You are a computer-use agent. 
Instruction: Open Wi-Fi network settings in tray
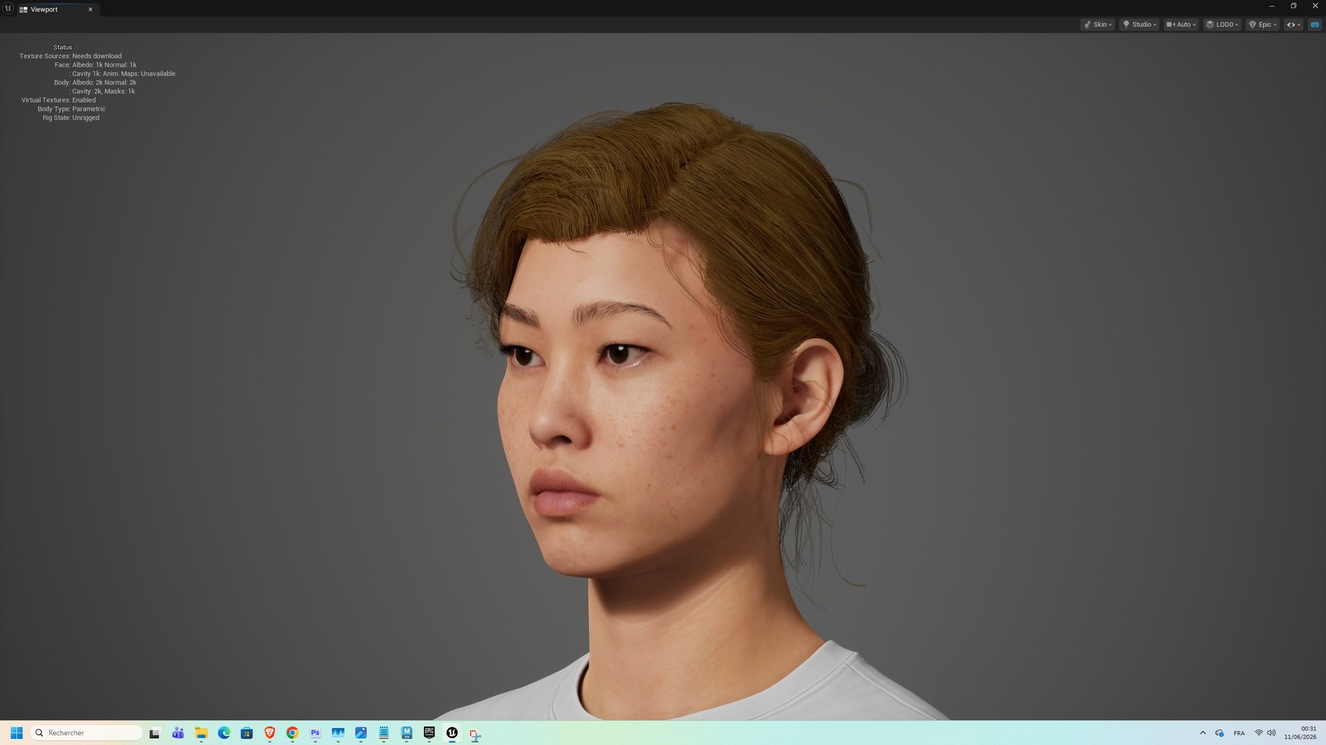1258,733
